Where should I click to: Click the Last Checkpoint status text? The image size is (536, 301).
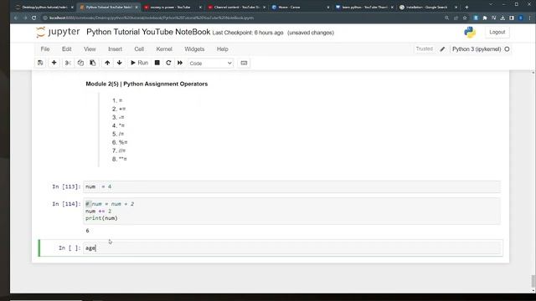(x=248, y=33)
